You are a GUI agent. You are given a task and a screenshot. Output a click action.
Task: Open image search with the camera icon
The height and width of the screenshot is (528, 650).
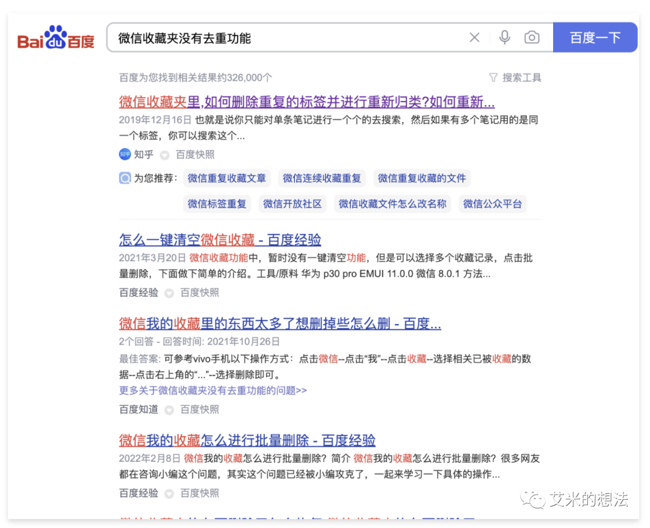[531, 38]
